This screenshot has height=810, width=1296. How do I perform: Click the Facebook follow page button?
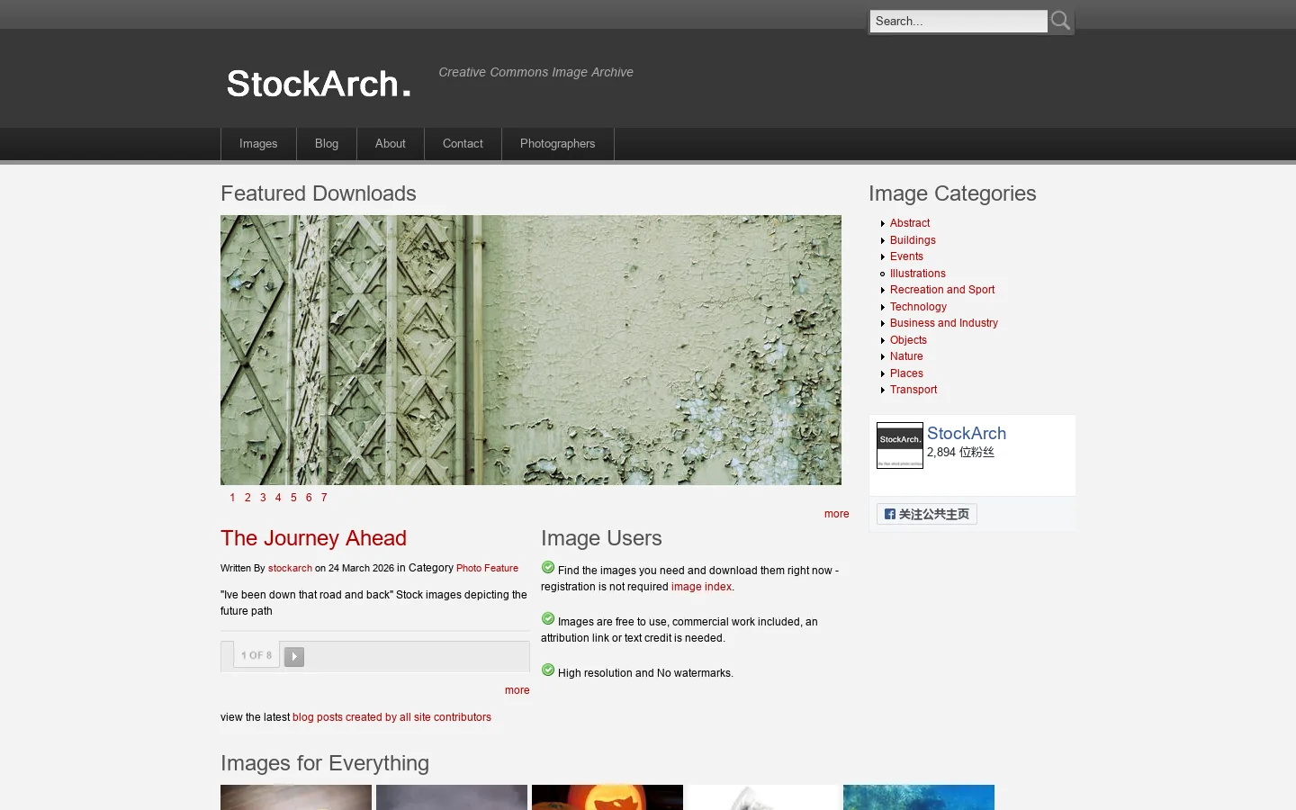click(x=927, y=514)
